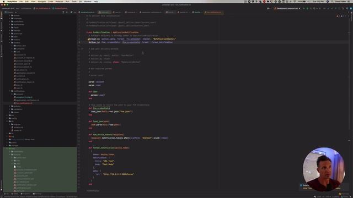The height and width of the screenshot is (198, 353).
Task: Select the active fcm_notification.rb editor tab
Action: pos(213,12)
